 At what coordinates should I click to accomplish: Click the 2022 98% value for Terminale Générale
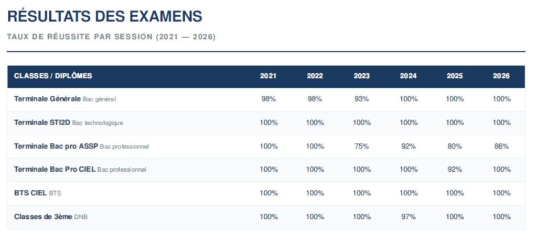coord(315,99)
